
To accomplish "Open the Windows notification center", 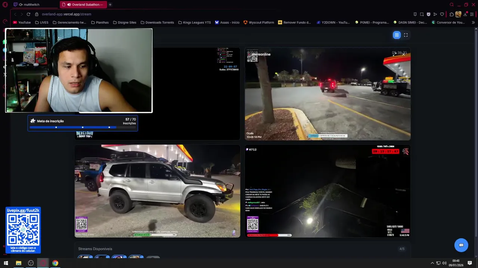I will 470,263.
